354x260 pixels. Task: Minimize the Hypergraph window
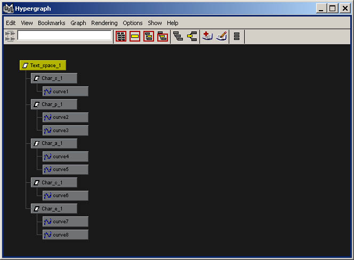click(321, 9)
